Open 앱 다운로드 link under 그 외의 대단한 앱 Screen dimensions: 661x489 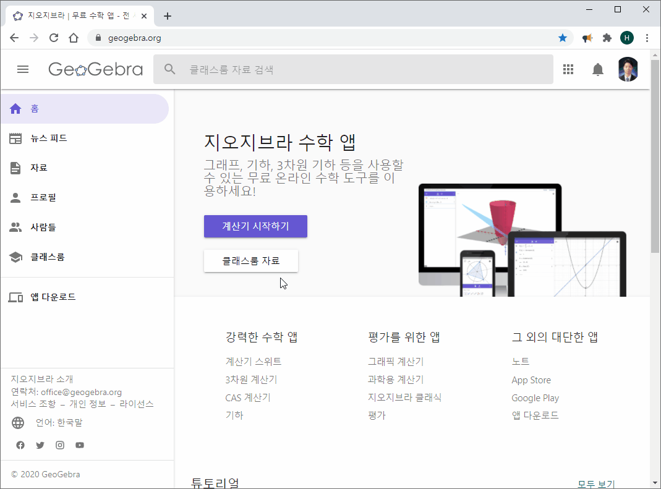535,415
